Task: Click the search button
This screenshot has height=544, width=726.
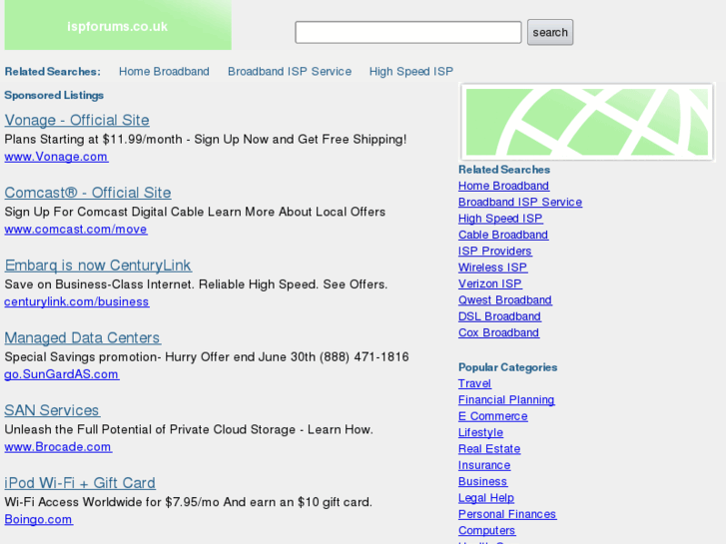Action: click(x=550, y=32)
